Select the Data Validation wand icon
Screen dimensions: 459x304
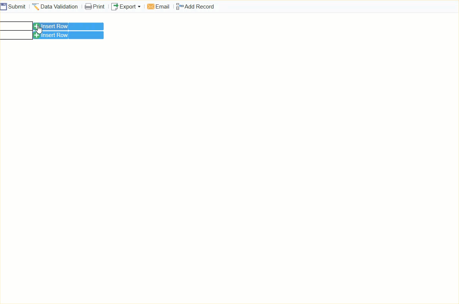coord(35,6)
